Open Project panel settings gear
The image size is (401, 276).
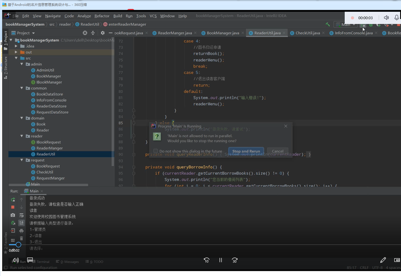point(102,33)
